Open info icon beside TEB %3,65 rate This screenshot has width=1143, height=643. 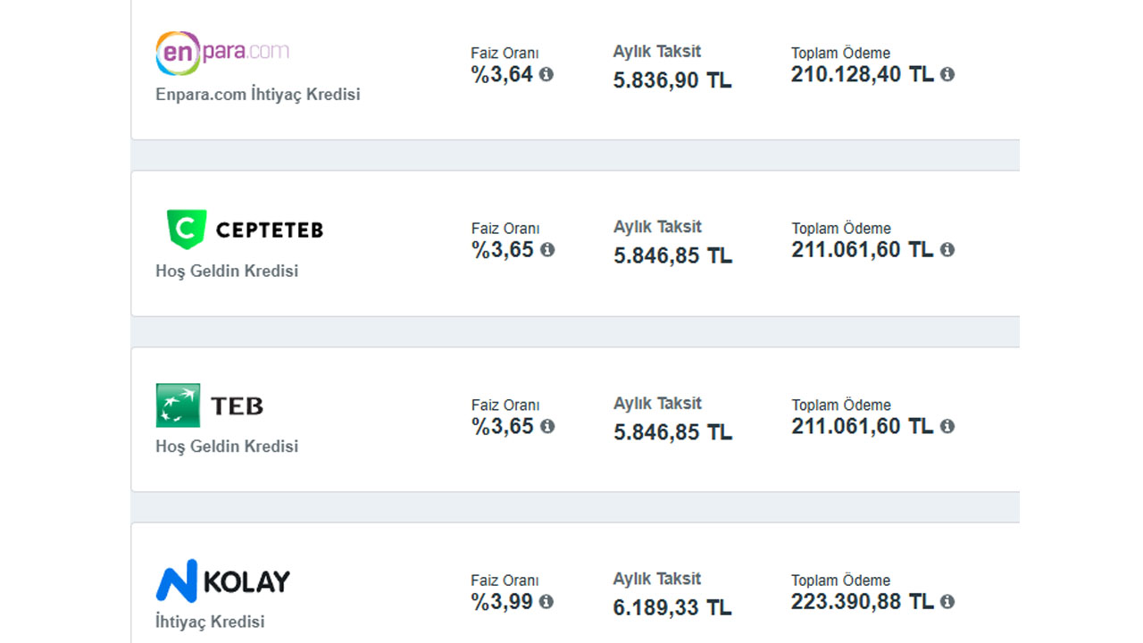(x=546, y=426)
